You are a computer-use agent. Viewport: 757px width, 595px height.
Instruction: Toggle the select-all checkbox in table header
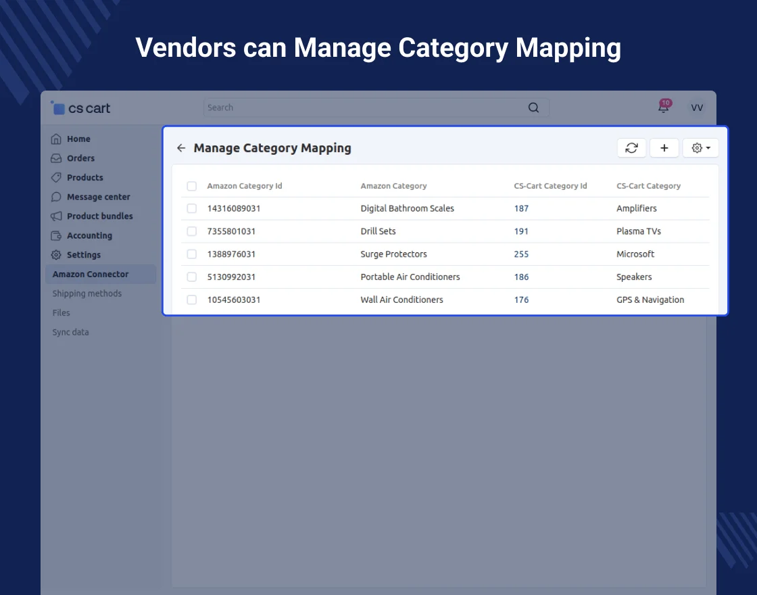point(192,186)
